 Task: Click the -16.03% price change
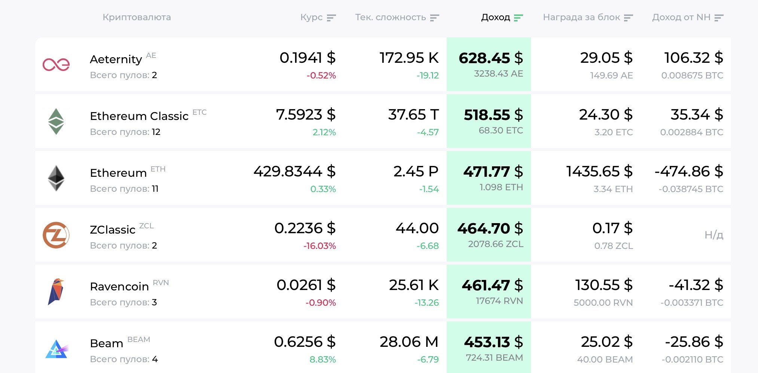[x=320, y=246]
